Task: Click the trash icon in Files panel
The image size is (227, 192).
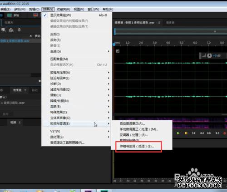Action: pos(19,30)
